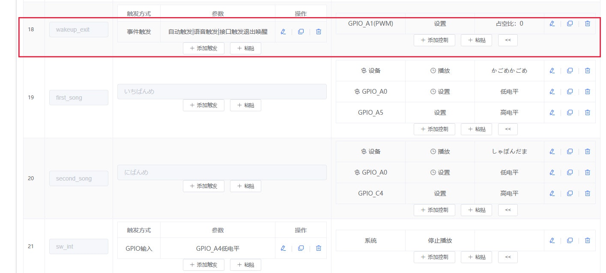The width and height of the screenshot is (606, 273).
Task: Paste a trigger beside 添加触发 in second_song row
Action: (x=245, y=186)
